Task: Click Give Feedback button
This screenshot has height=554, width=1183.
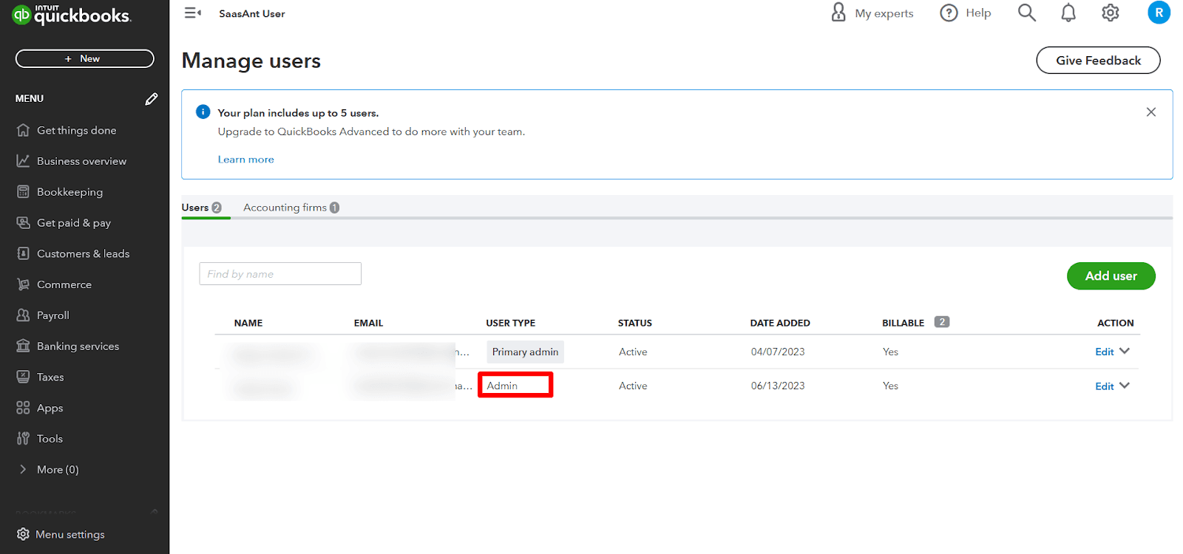Action: point(1098,61)
